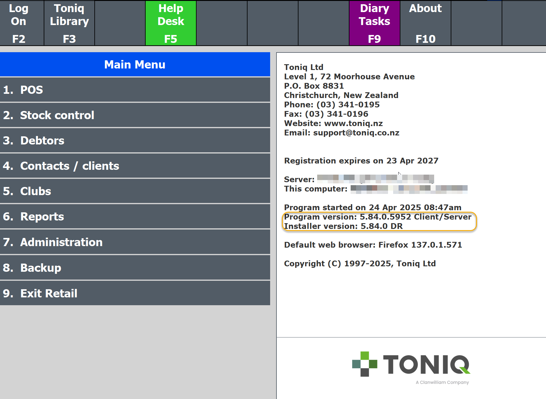Choose 3. Debtors from main menu

point(135,141)
